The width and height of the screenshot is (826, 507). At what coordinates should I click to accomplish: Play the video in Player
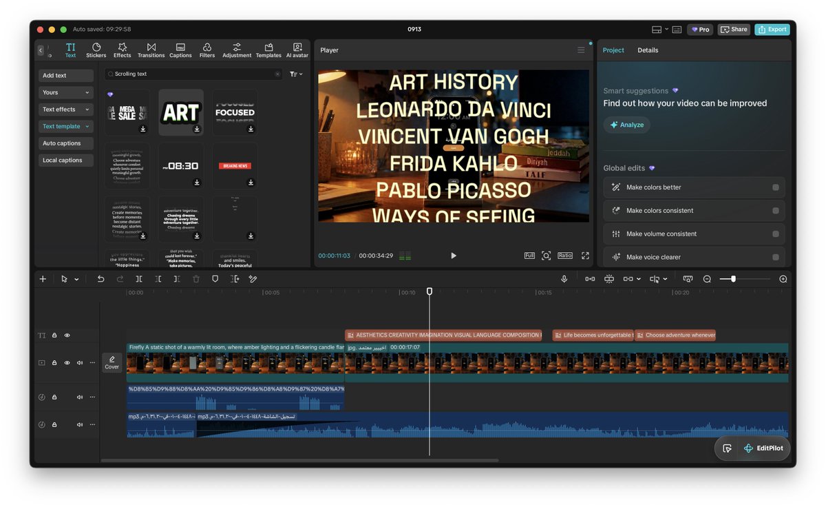pyautogui.click(x=454, y=256)
